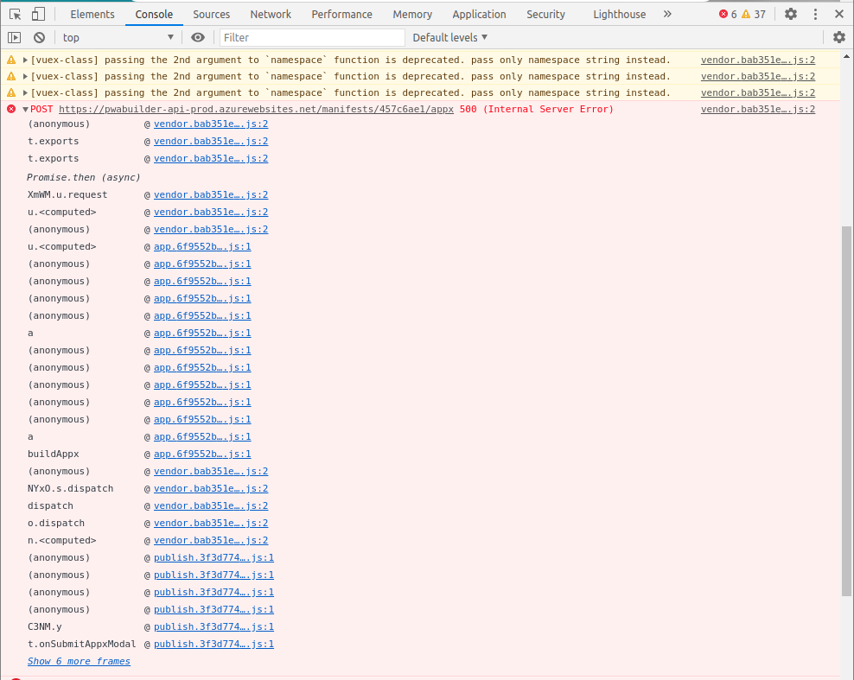Open vendor link for the dispatch frame

[x=211, y=505]
